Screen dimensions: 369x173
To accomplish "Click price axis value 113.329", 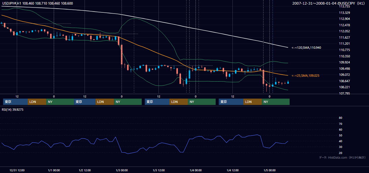I will tap(344, 13).
